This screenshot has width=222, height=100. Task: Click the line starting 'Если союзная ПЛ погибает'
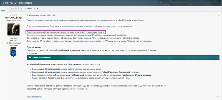[89, 41]
